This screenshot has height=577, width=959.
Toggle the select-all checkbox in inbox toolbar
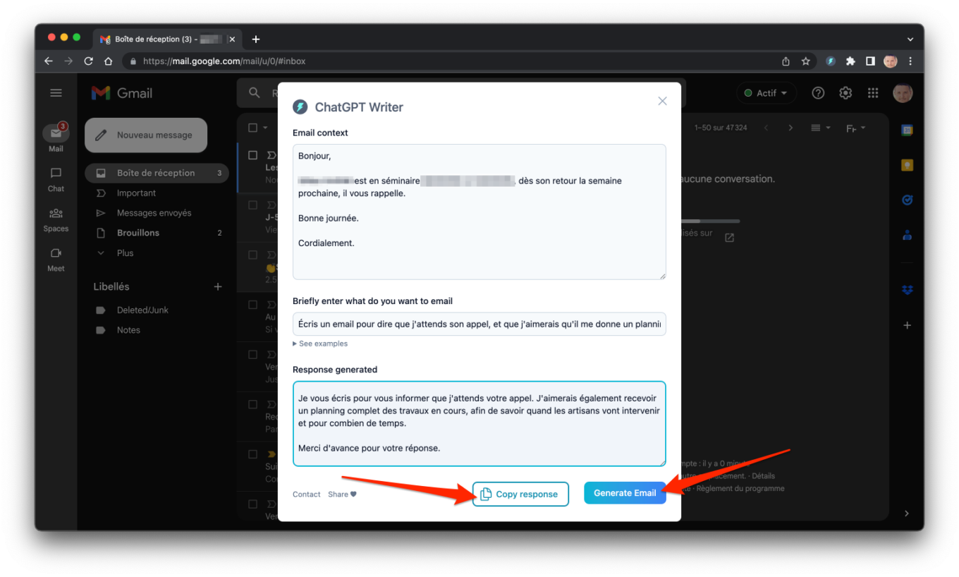[253, 128]
